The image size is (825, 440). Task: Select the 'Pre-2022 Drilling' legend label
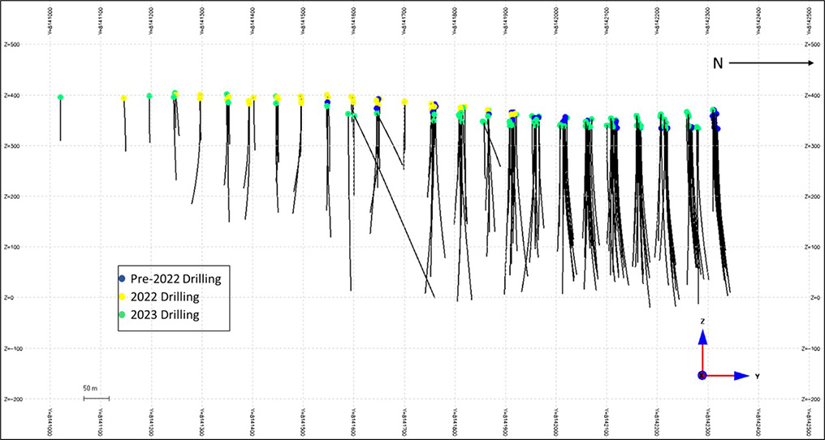click(174, 279)
